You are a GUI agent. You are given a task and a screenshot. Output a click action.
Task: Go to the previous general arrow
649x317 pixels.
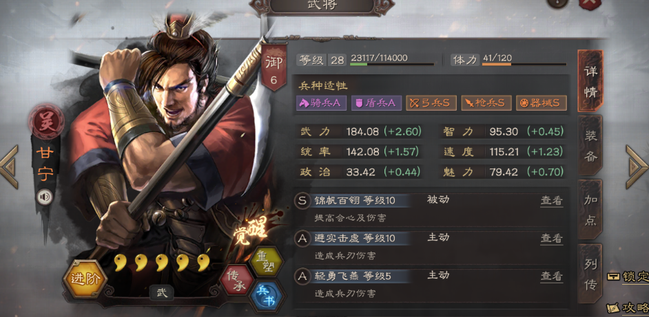click(x=10, y=167)
